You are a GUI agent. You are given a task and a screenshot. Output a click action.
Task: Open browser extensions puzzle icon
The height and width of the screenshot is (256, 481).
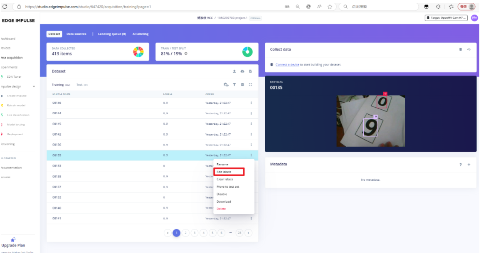point(438,6)
